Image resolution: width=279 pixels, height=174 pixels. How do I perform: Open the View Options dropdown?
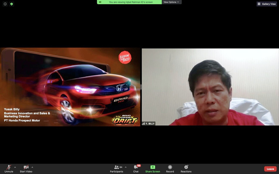click(x=172, y=2)
